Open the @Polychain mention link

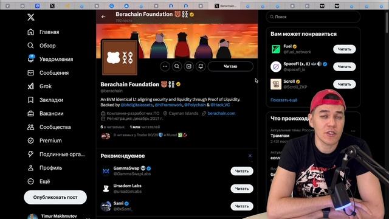click(x=195, y=105)
